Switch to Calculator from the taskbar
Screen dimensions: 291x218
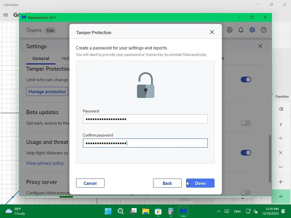(171, 211)
